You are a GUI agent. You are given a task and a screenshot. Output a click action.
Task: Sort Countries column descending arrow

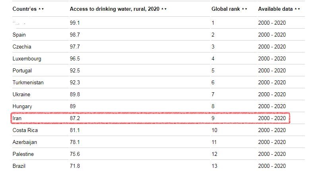click(x=43, y=9)
